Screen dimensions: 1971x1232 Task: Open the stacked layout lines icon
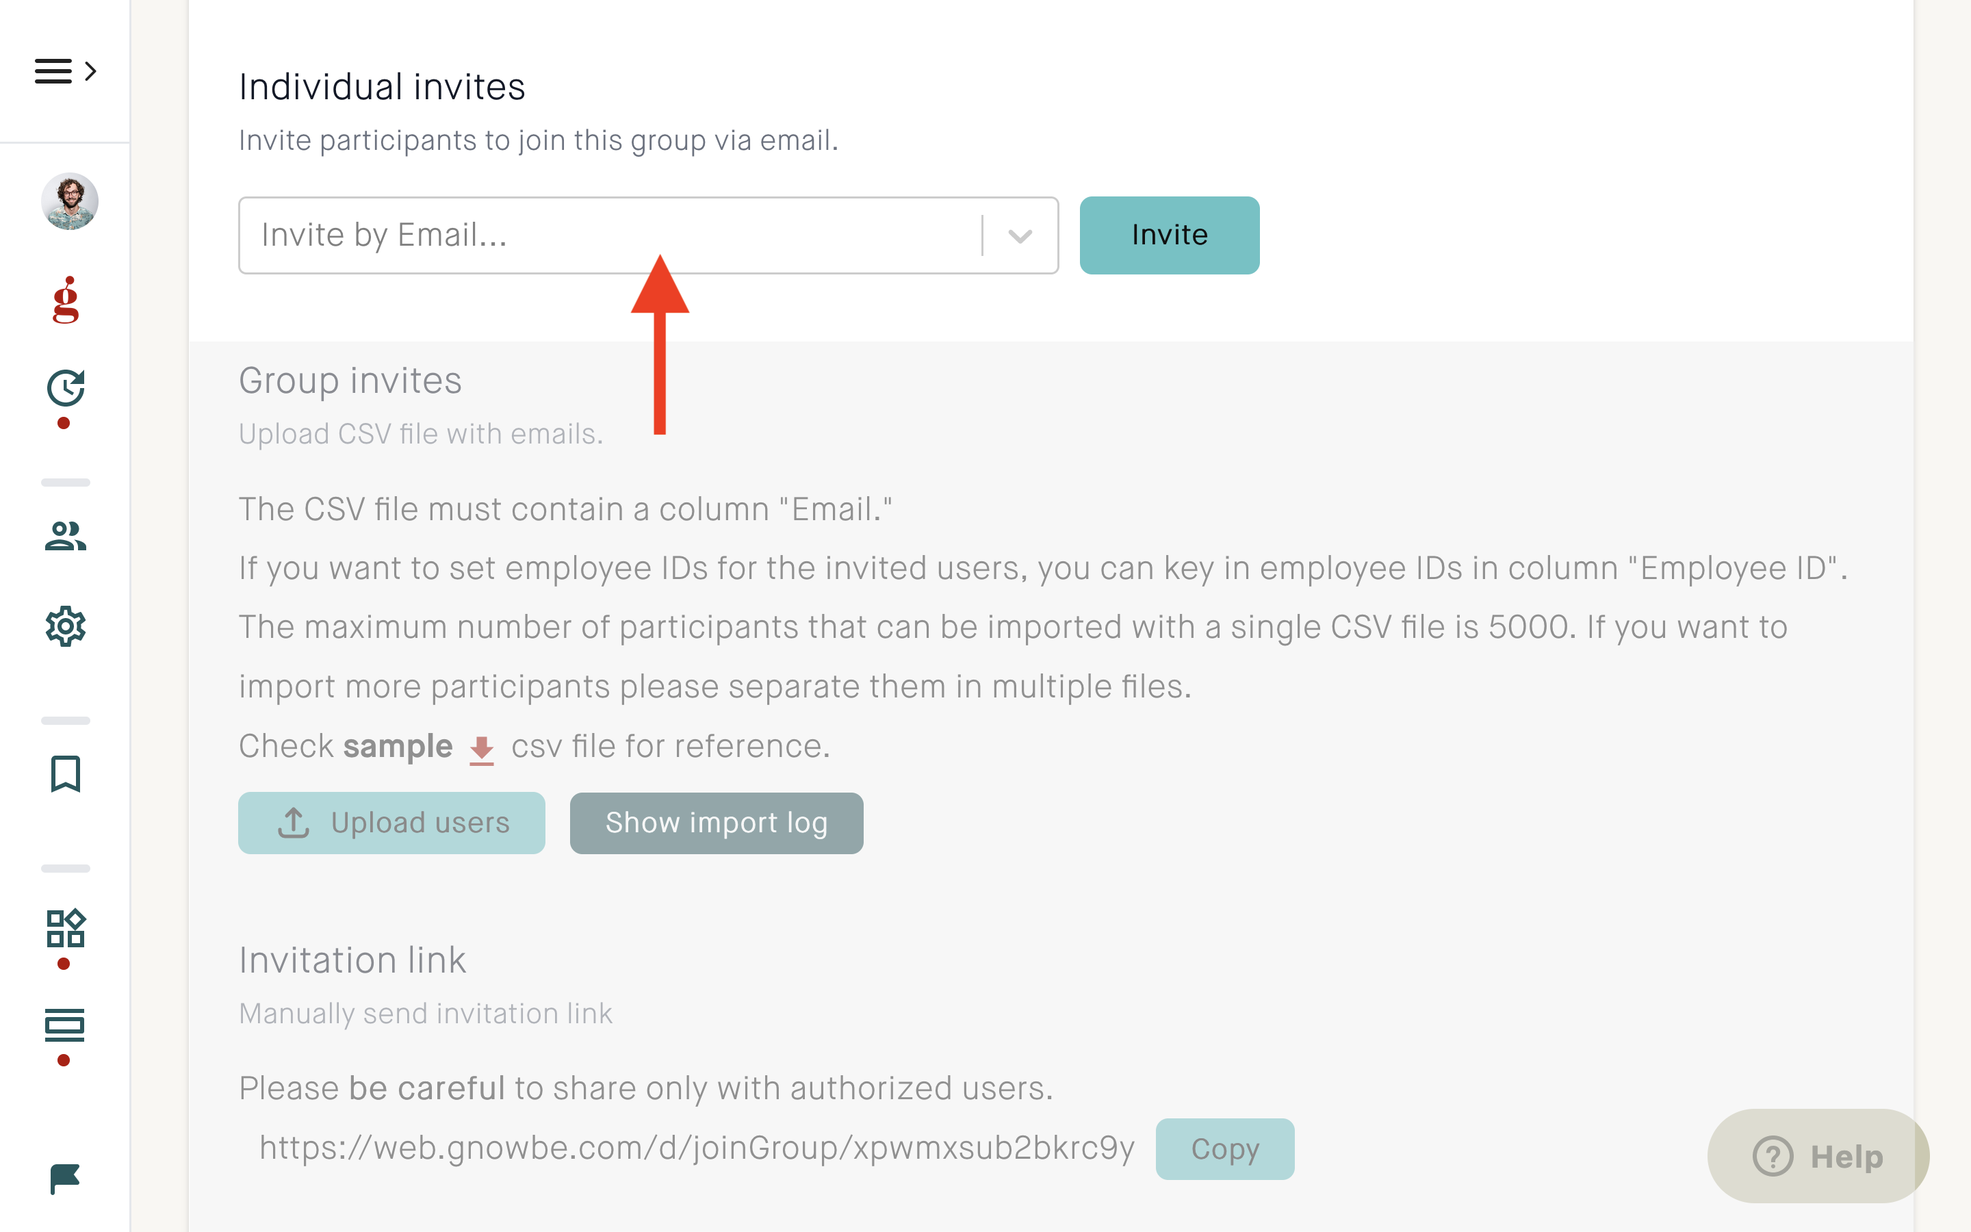tap(65, 1025)
